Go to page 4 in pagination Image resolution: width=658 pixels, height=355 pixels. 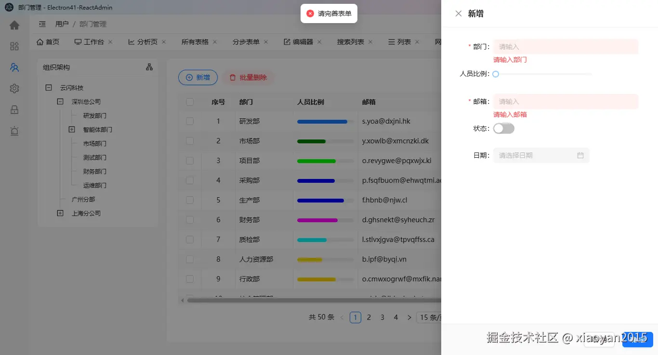(396, 317)
